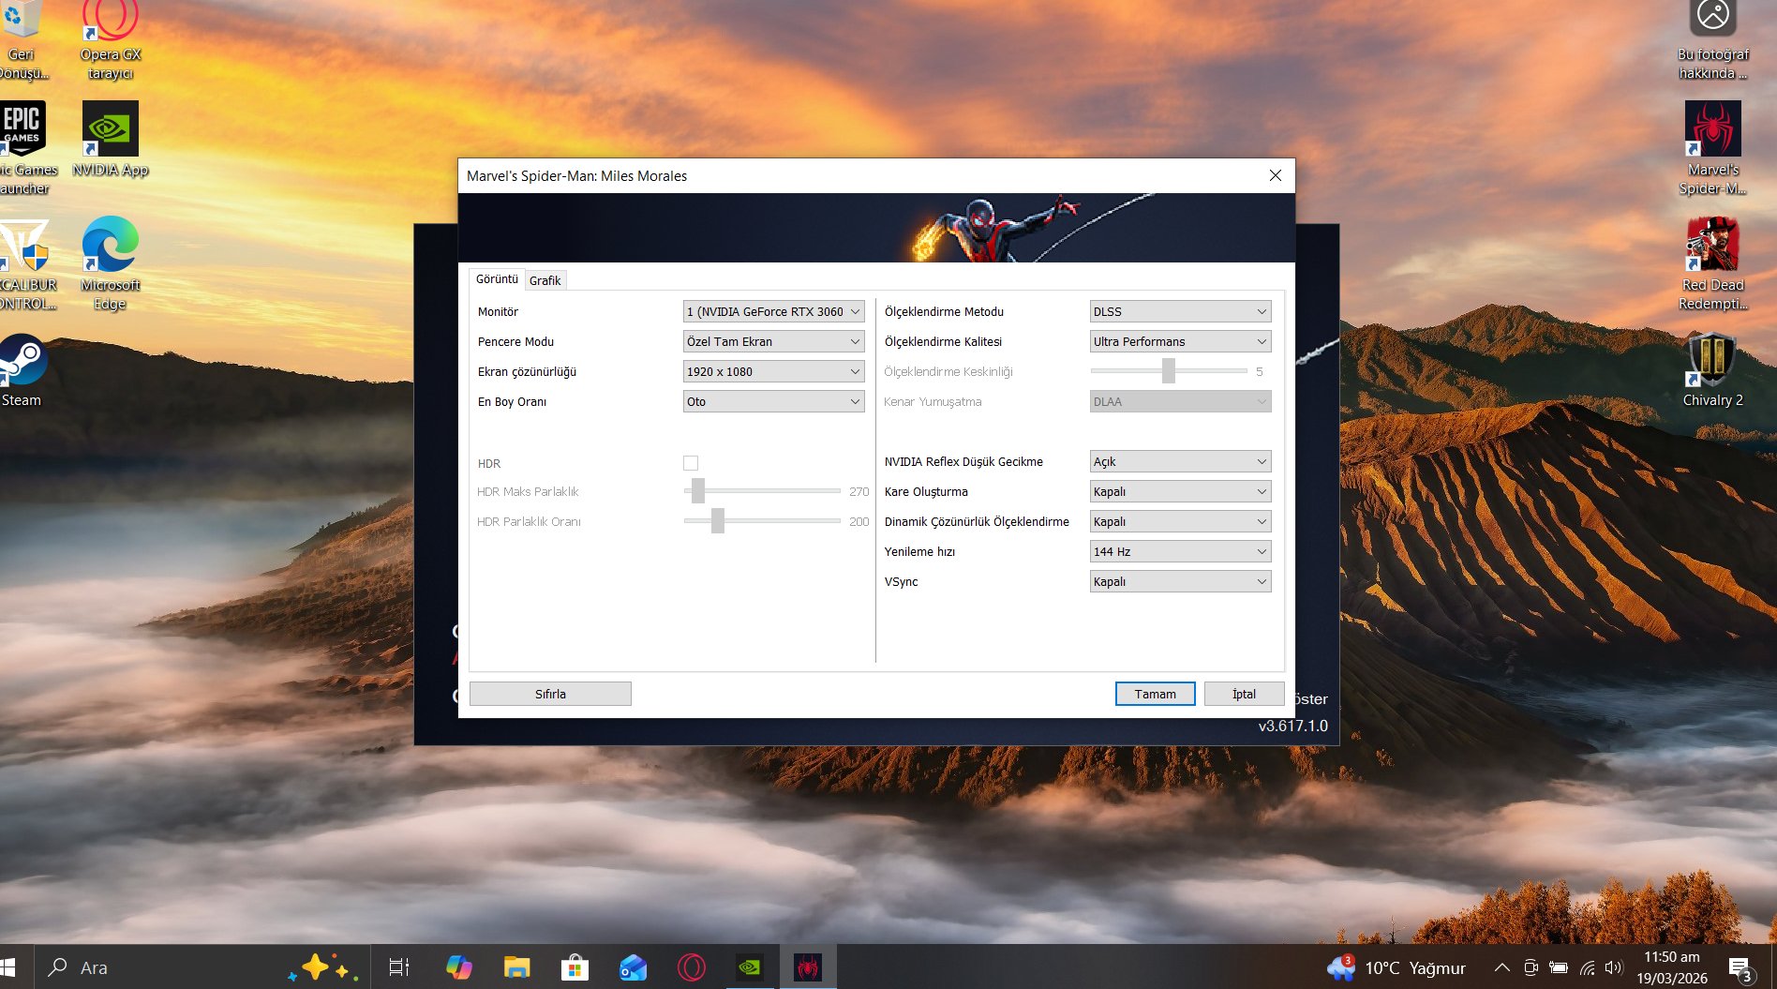
Task: Confirm settings with Tamam button
Action: click(x=1155, y=694)
